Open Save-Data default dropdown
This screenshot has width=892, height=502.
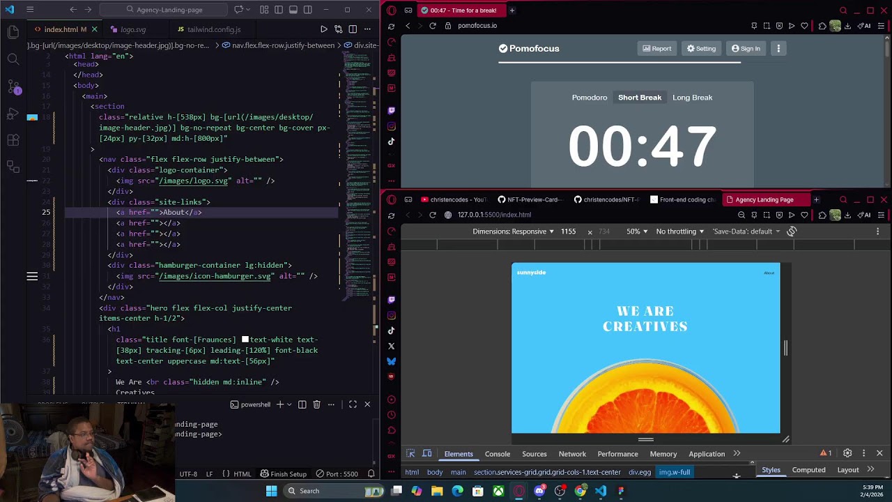(746, 231)
